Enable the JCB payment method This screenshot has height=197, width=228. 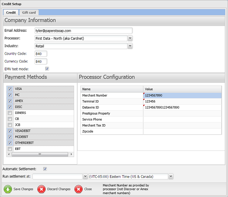coord(10,125)
